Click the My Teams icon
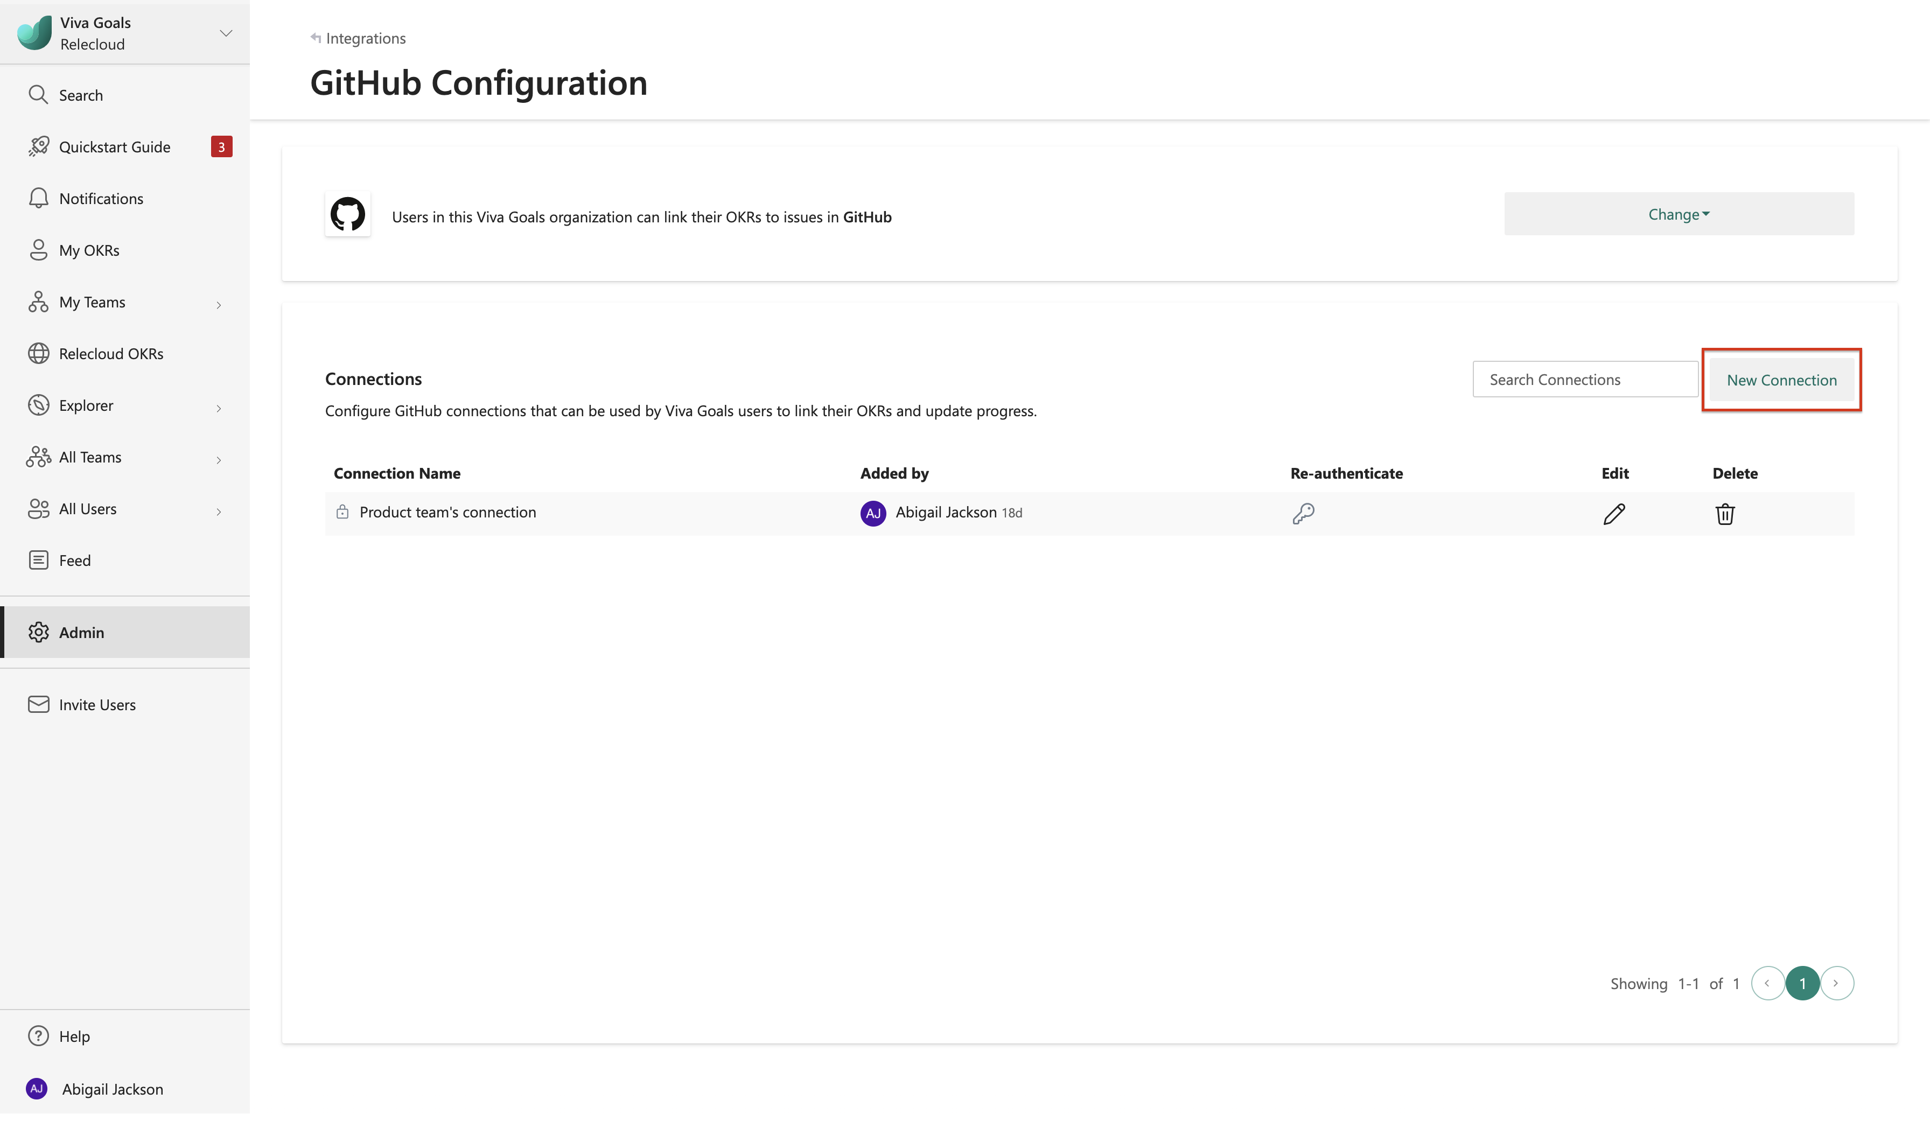 pos(38,302)
